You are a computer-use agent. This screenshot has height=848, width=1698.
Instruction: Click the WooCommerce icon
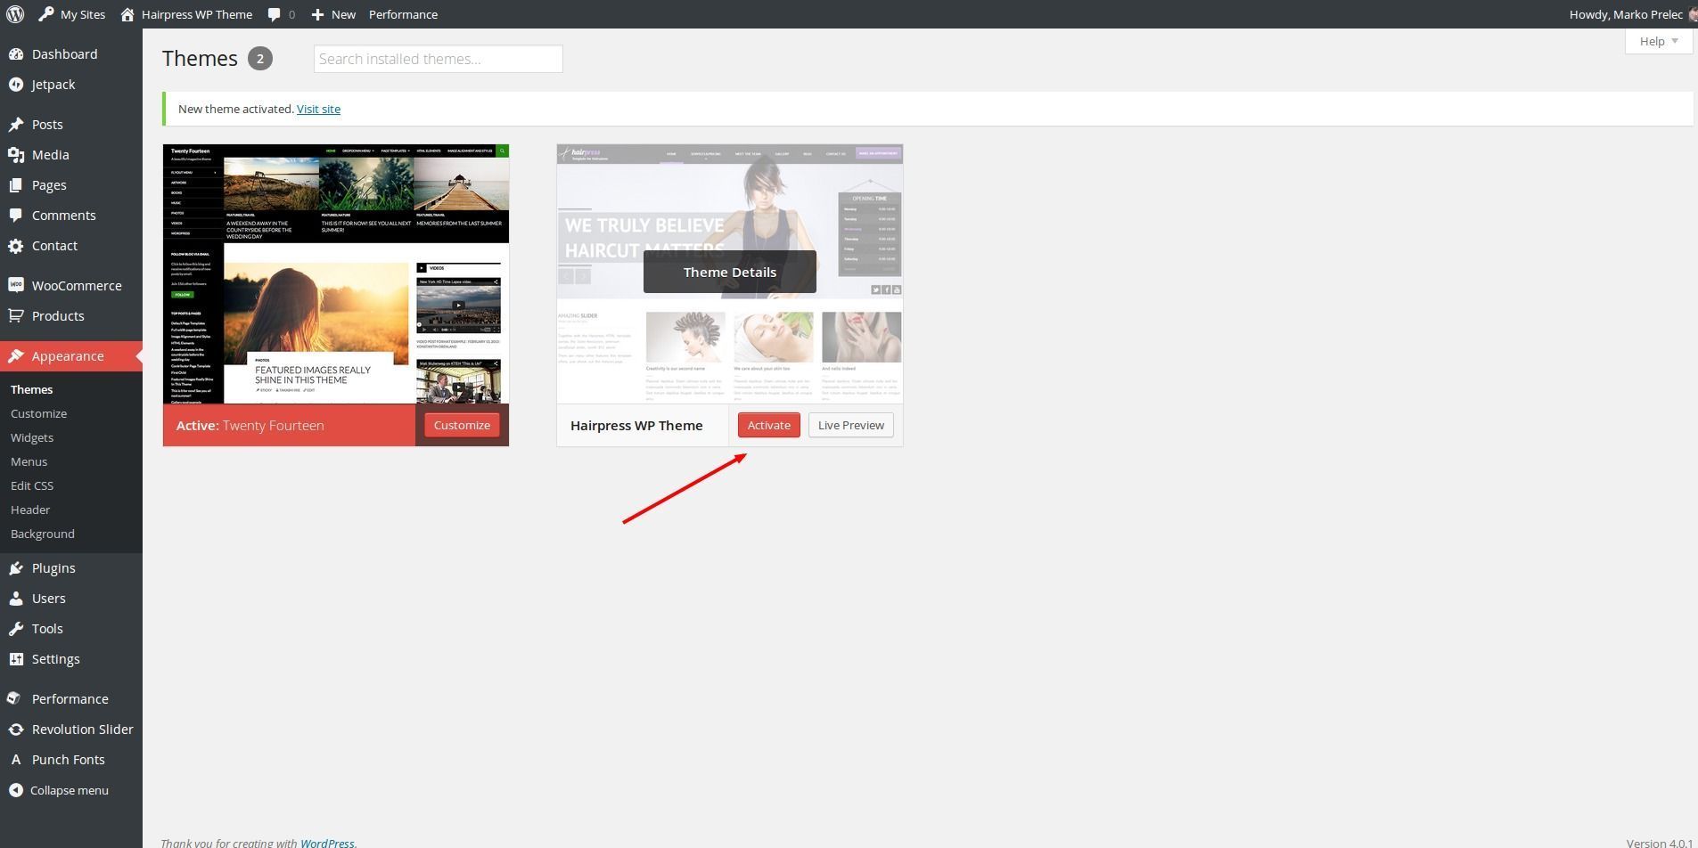(16, 285)
